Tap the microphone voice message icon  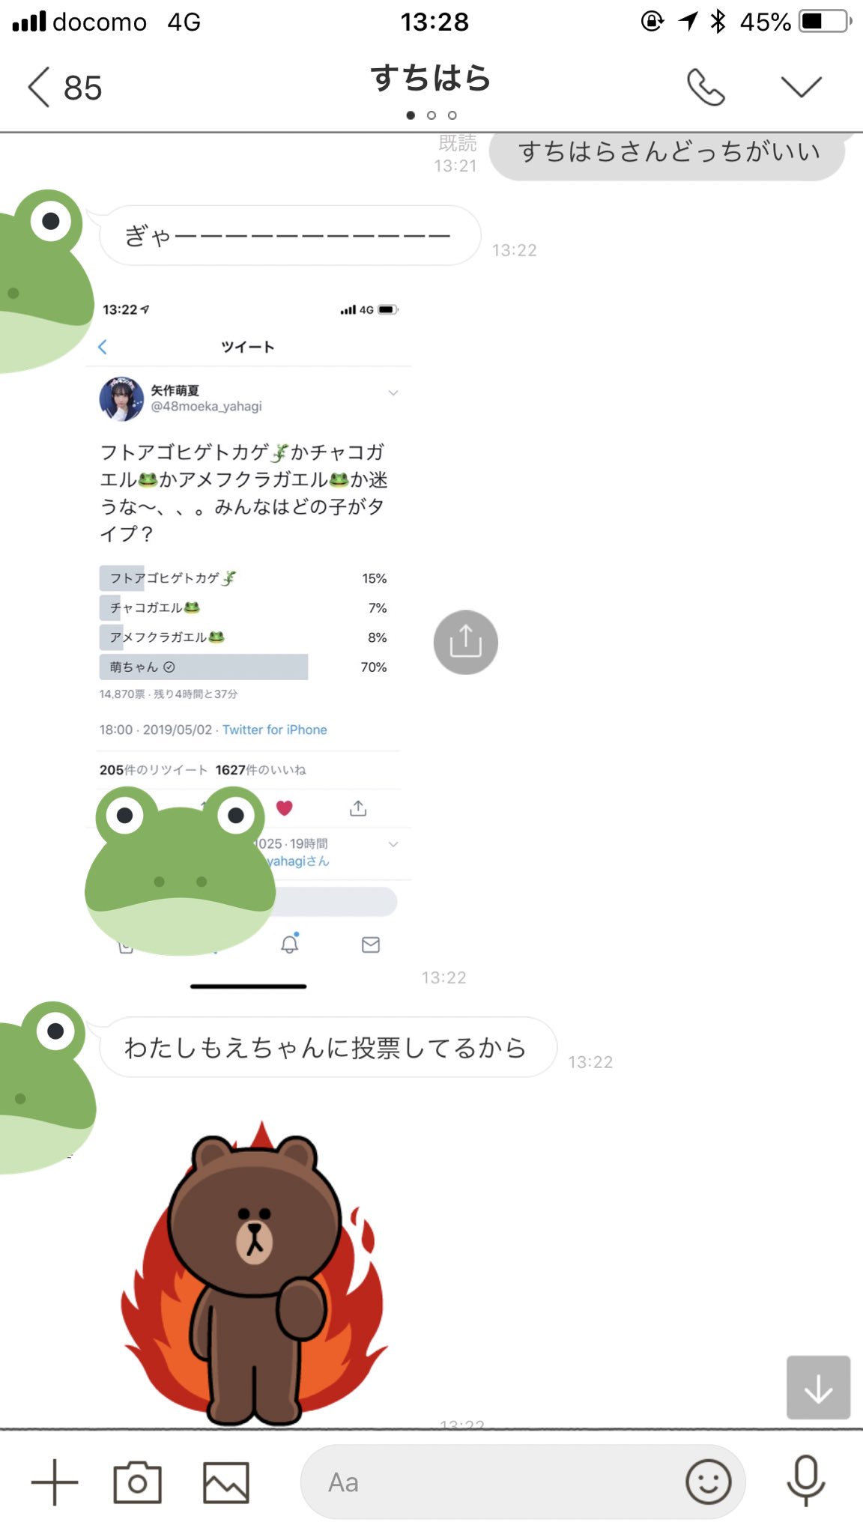coord(806,1480)
